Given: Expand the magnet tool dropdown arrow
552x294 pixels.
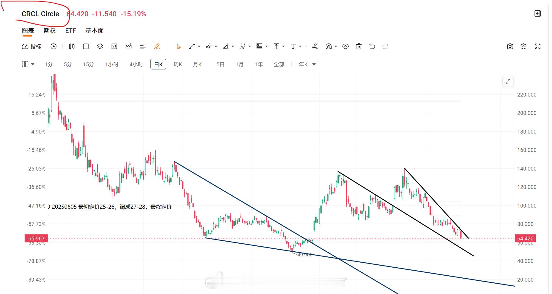Looking at the screenshot, I should (x=336, y=46).
